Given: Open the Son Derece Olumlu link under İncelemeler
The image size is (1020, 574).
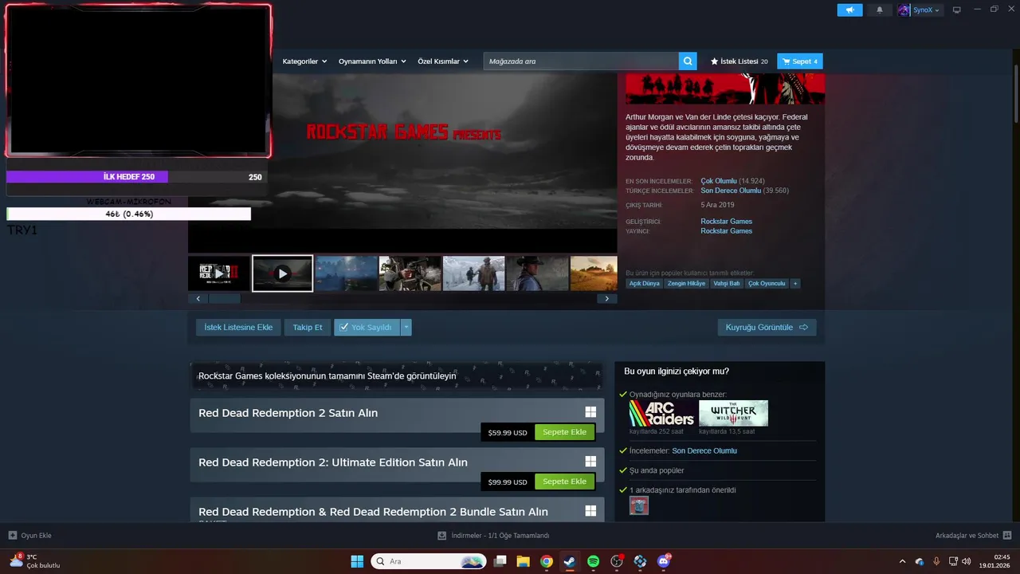Looking at the screenshot, I should tap(704, 450).
